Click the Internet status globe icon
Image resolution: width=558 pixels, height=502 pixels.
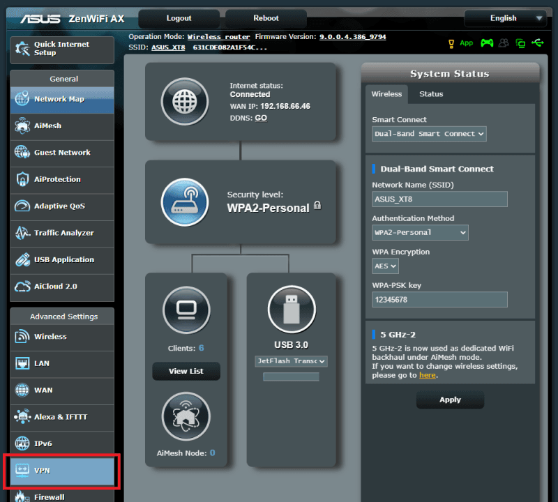[185, 101]
